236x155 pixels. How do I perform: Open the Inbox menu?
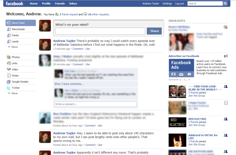click(73, 4)
